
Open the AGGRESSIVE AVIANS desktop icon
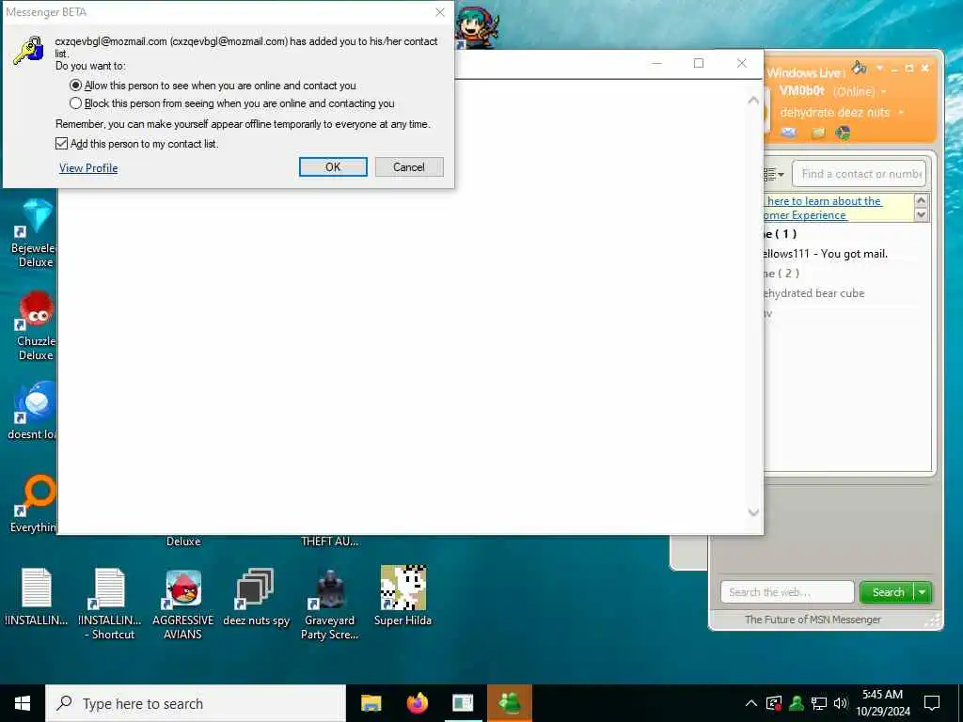pyautogui.click(x=183, y=604)
